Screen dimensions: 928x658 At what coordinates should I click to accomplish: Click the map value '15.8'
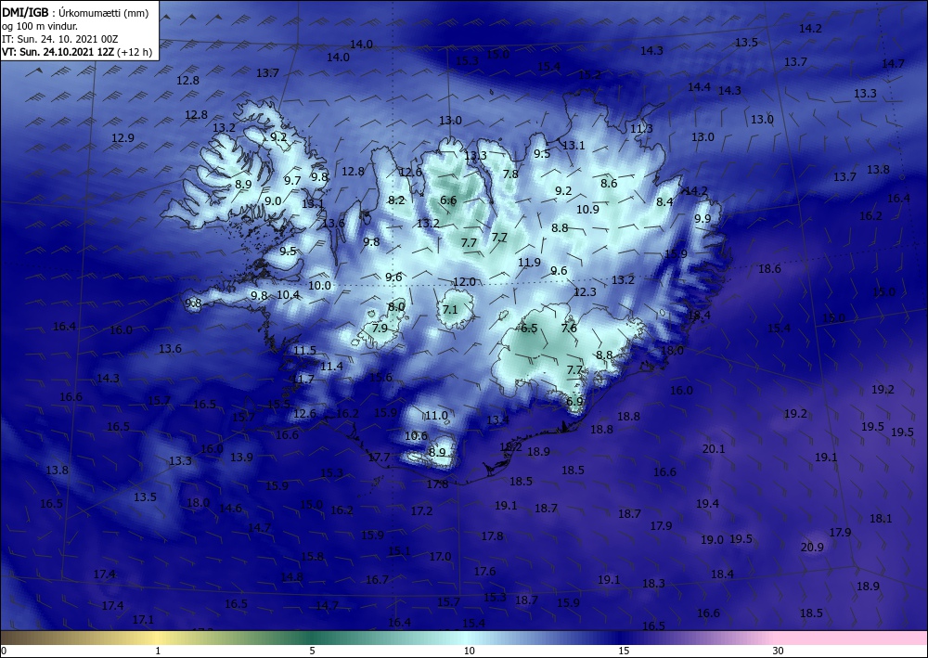[312, 556]
